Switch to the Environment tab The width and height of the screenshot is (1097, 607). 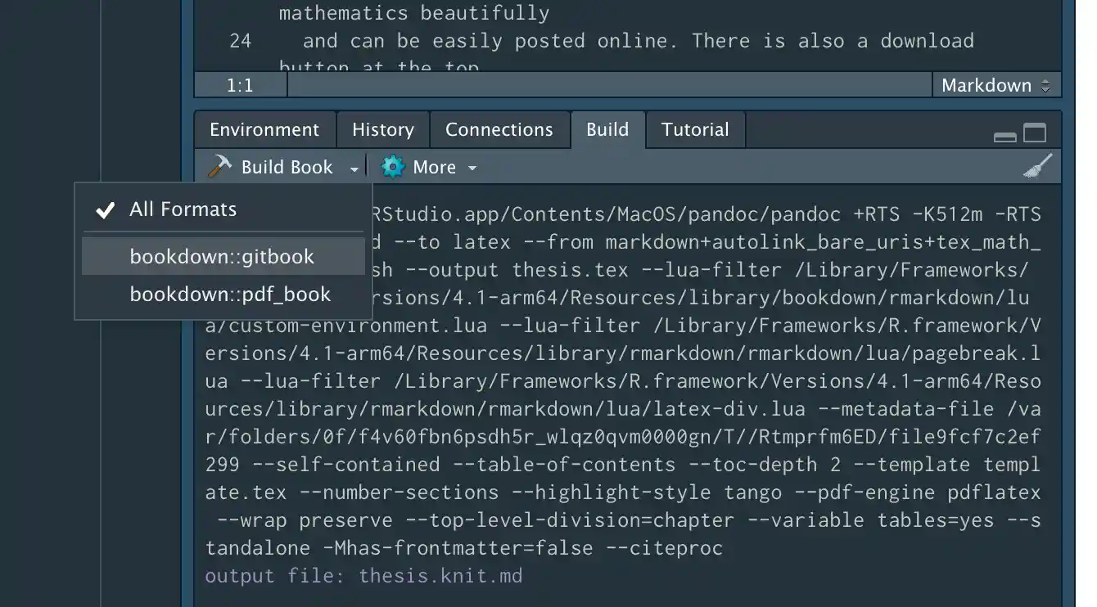tap(264, 130)
